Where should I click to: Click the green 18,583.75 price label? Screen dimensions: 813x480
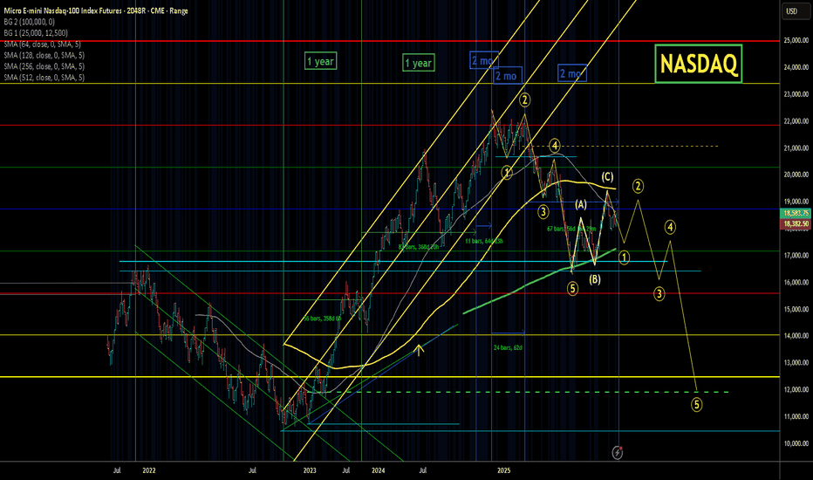(796, 213)
